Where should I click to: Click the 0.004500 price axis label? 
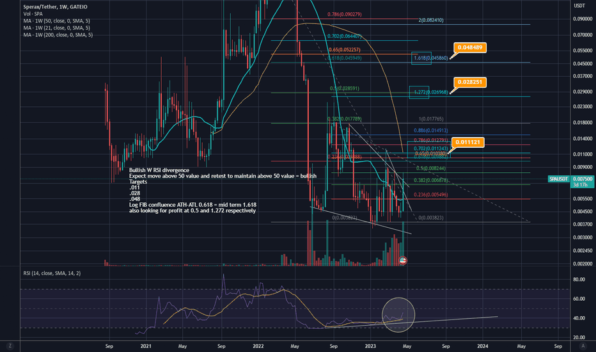click(583, 212)
